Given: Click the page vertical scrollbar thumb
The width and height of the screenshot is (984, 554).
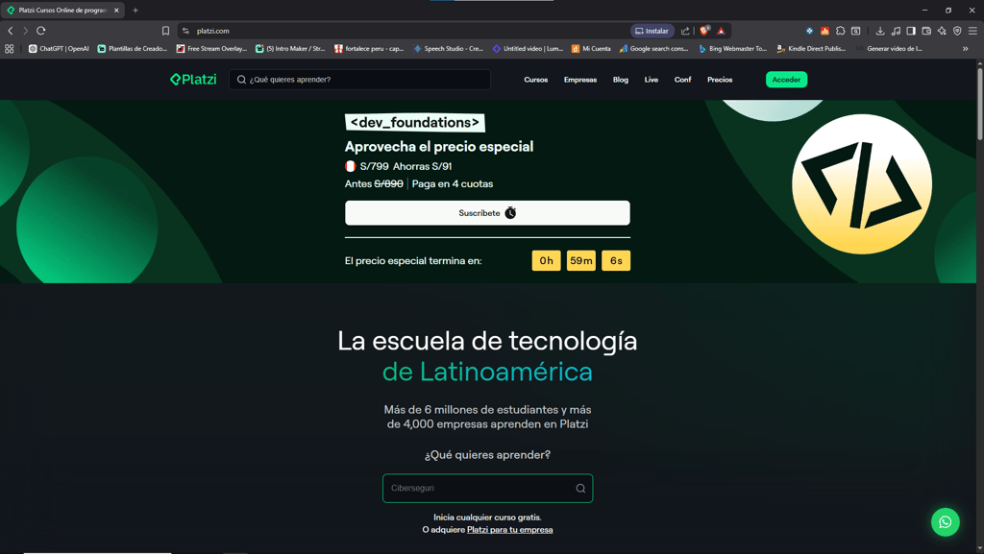Looking at the screenshot, I should click(979, 102).
